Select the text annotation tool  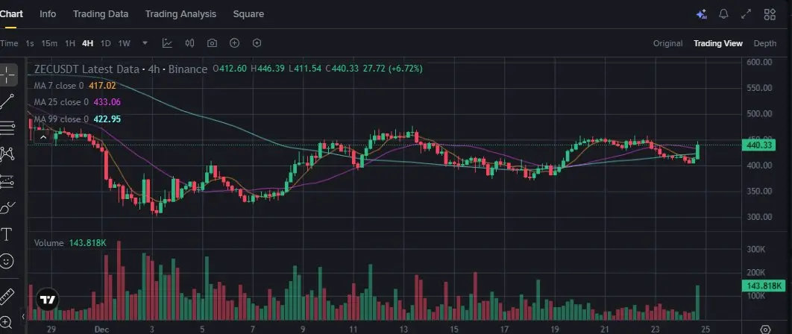(x=7, y=235)
